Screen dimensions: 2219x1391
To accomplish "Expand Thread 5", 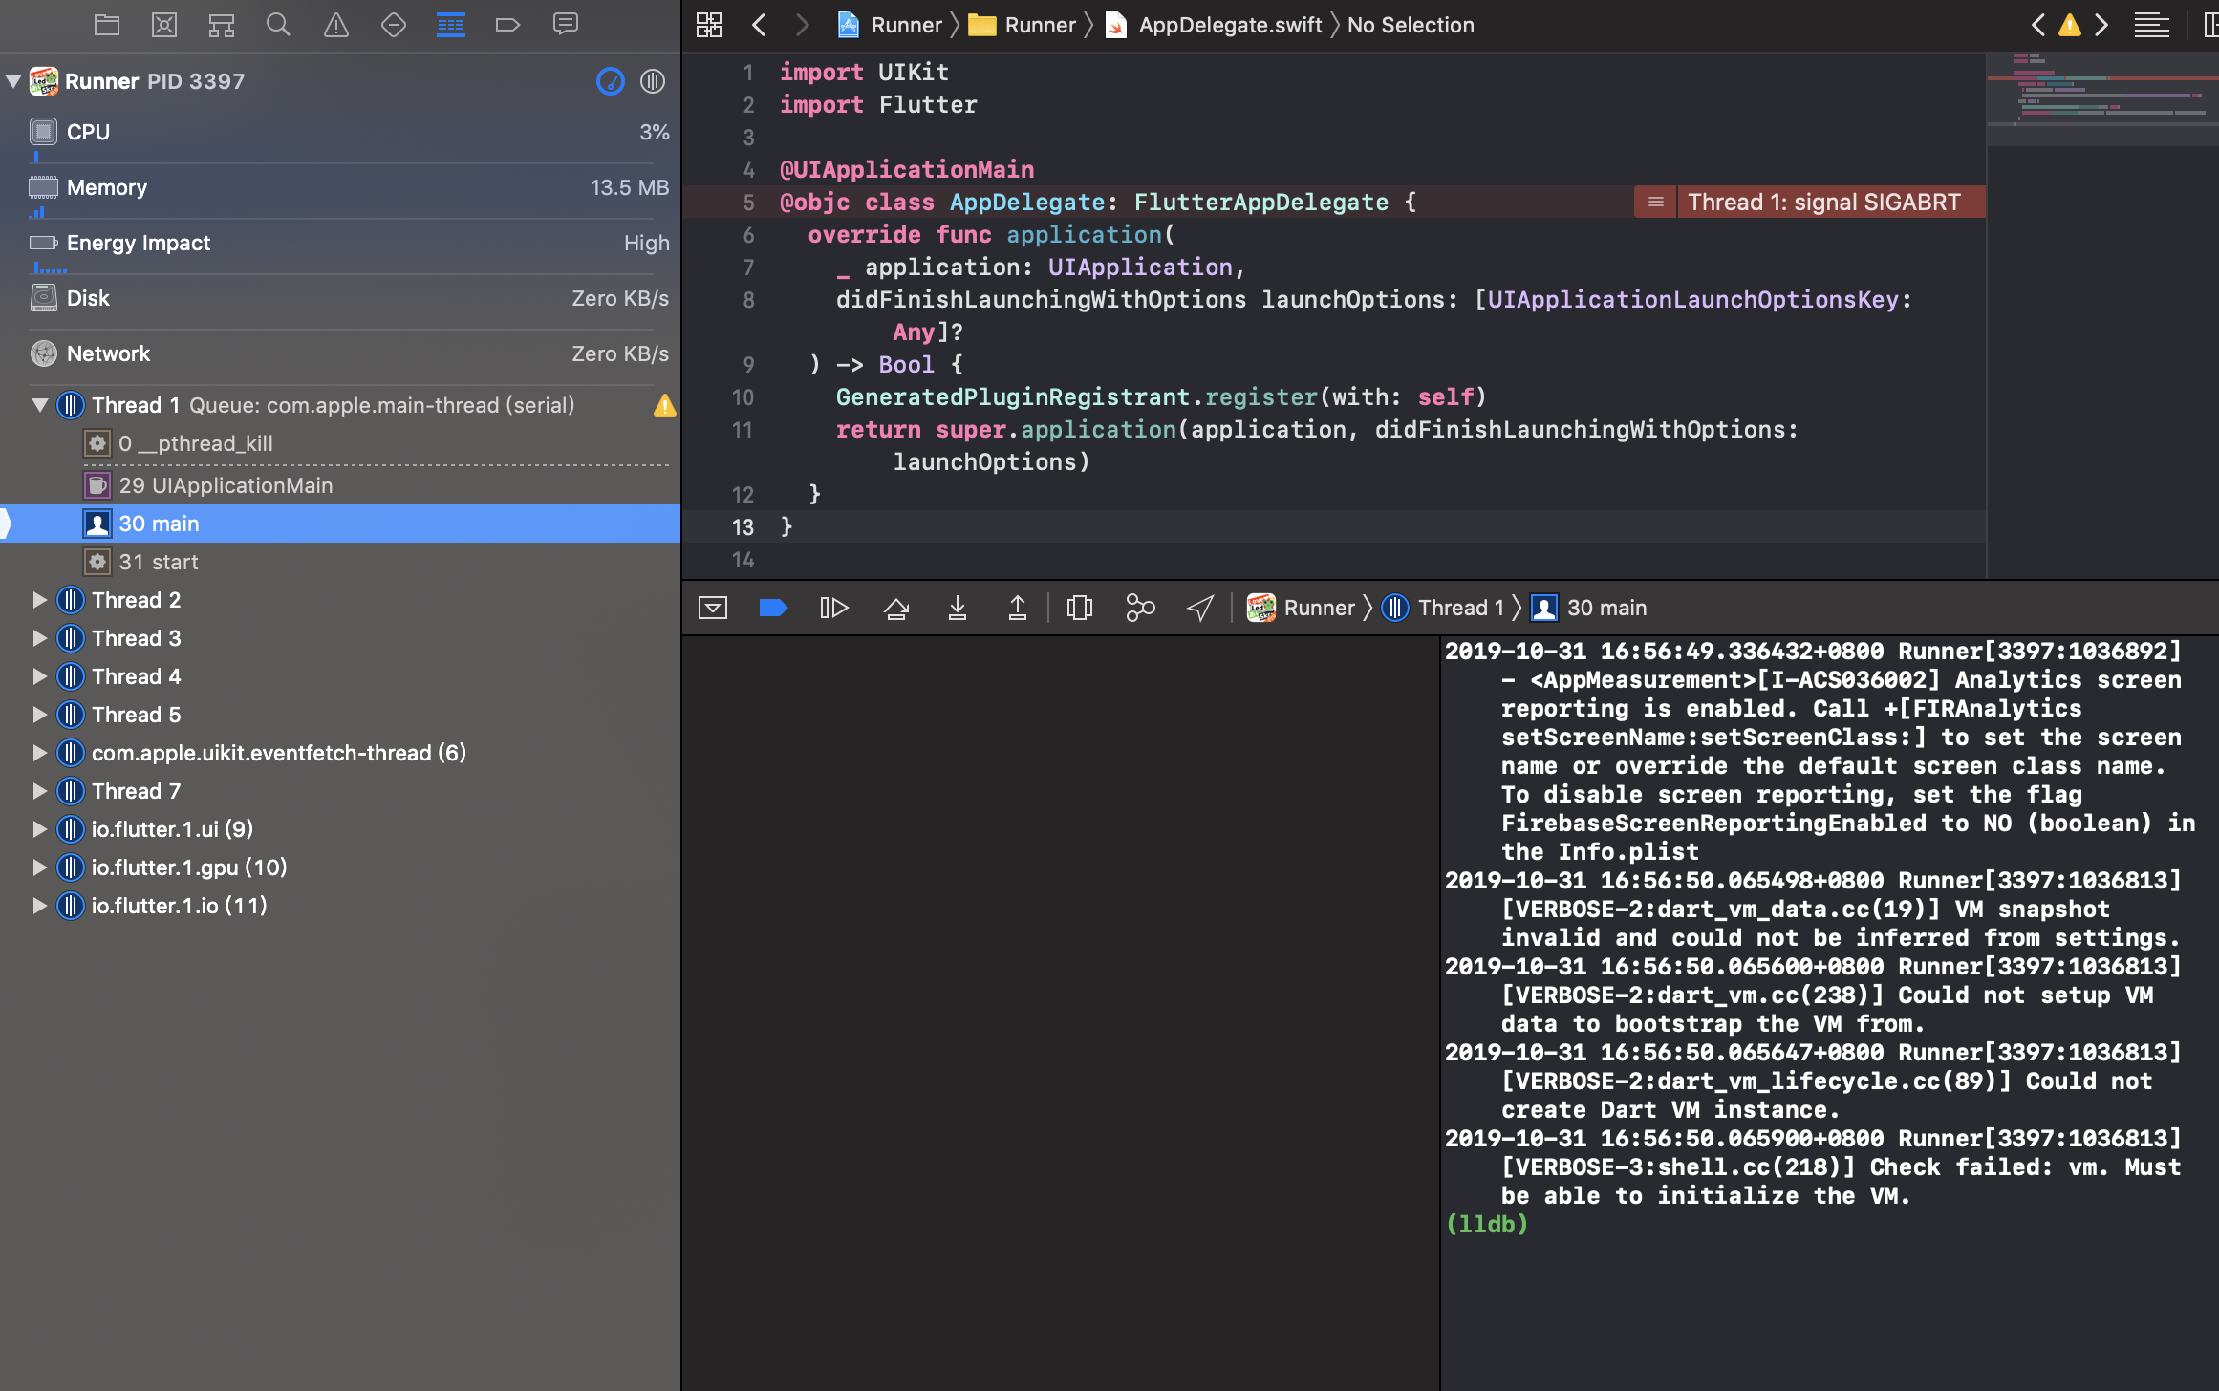I will 39,715.
